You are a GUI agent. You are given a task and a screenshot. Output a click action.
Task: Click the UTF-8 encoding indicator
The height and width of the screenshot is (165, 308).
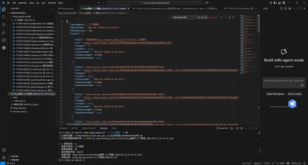[267, 163]
